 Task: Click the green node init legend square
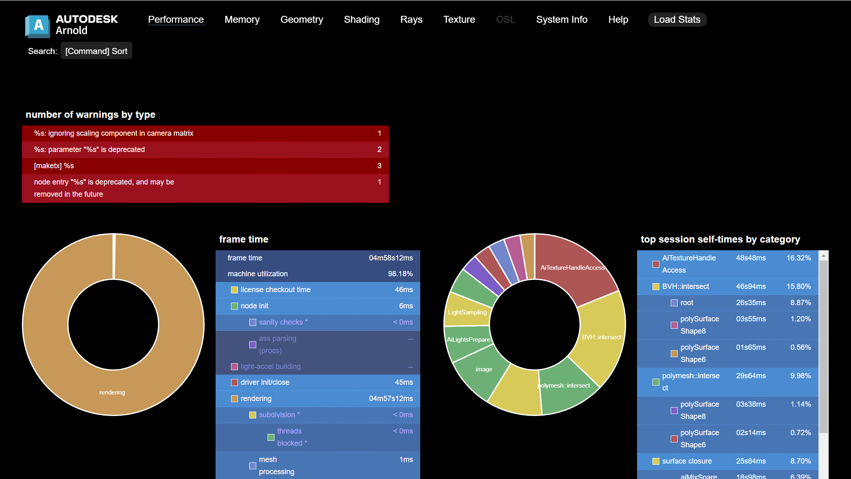[234, 306]
